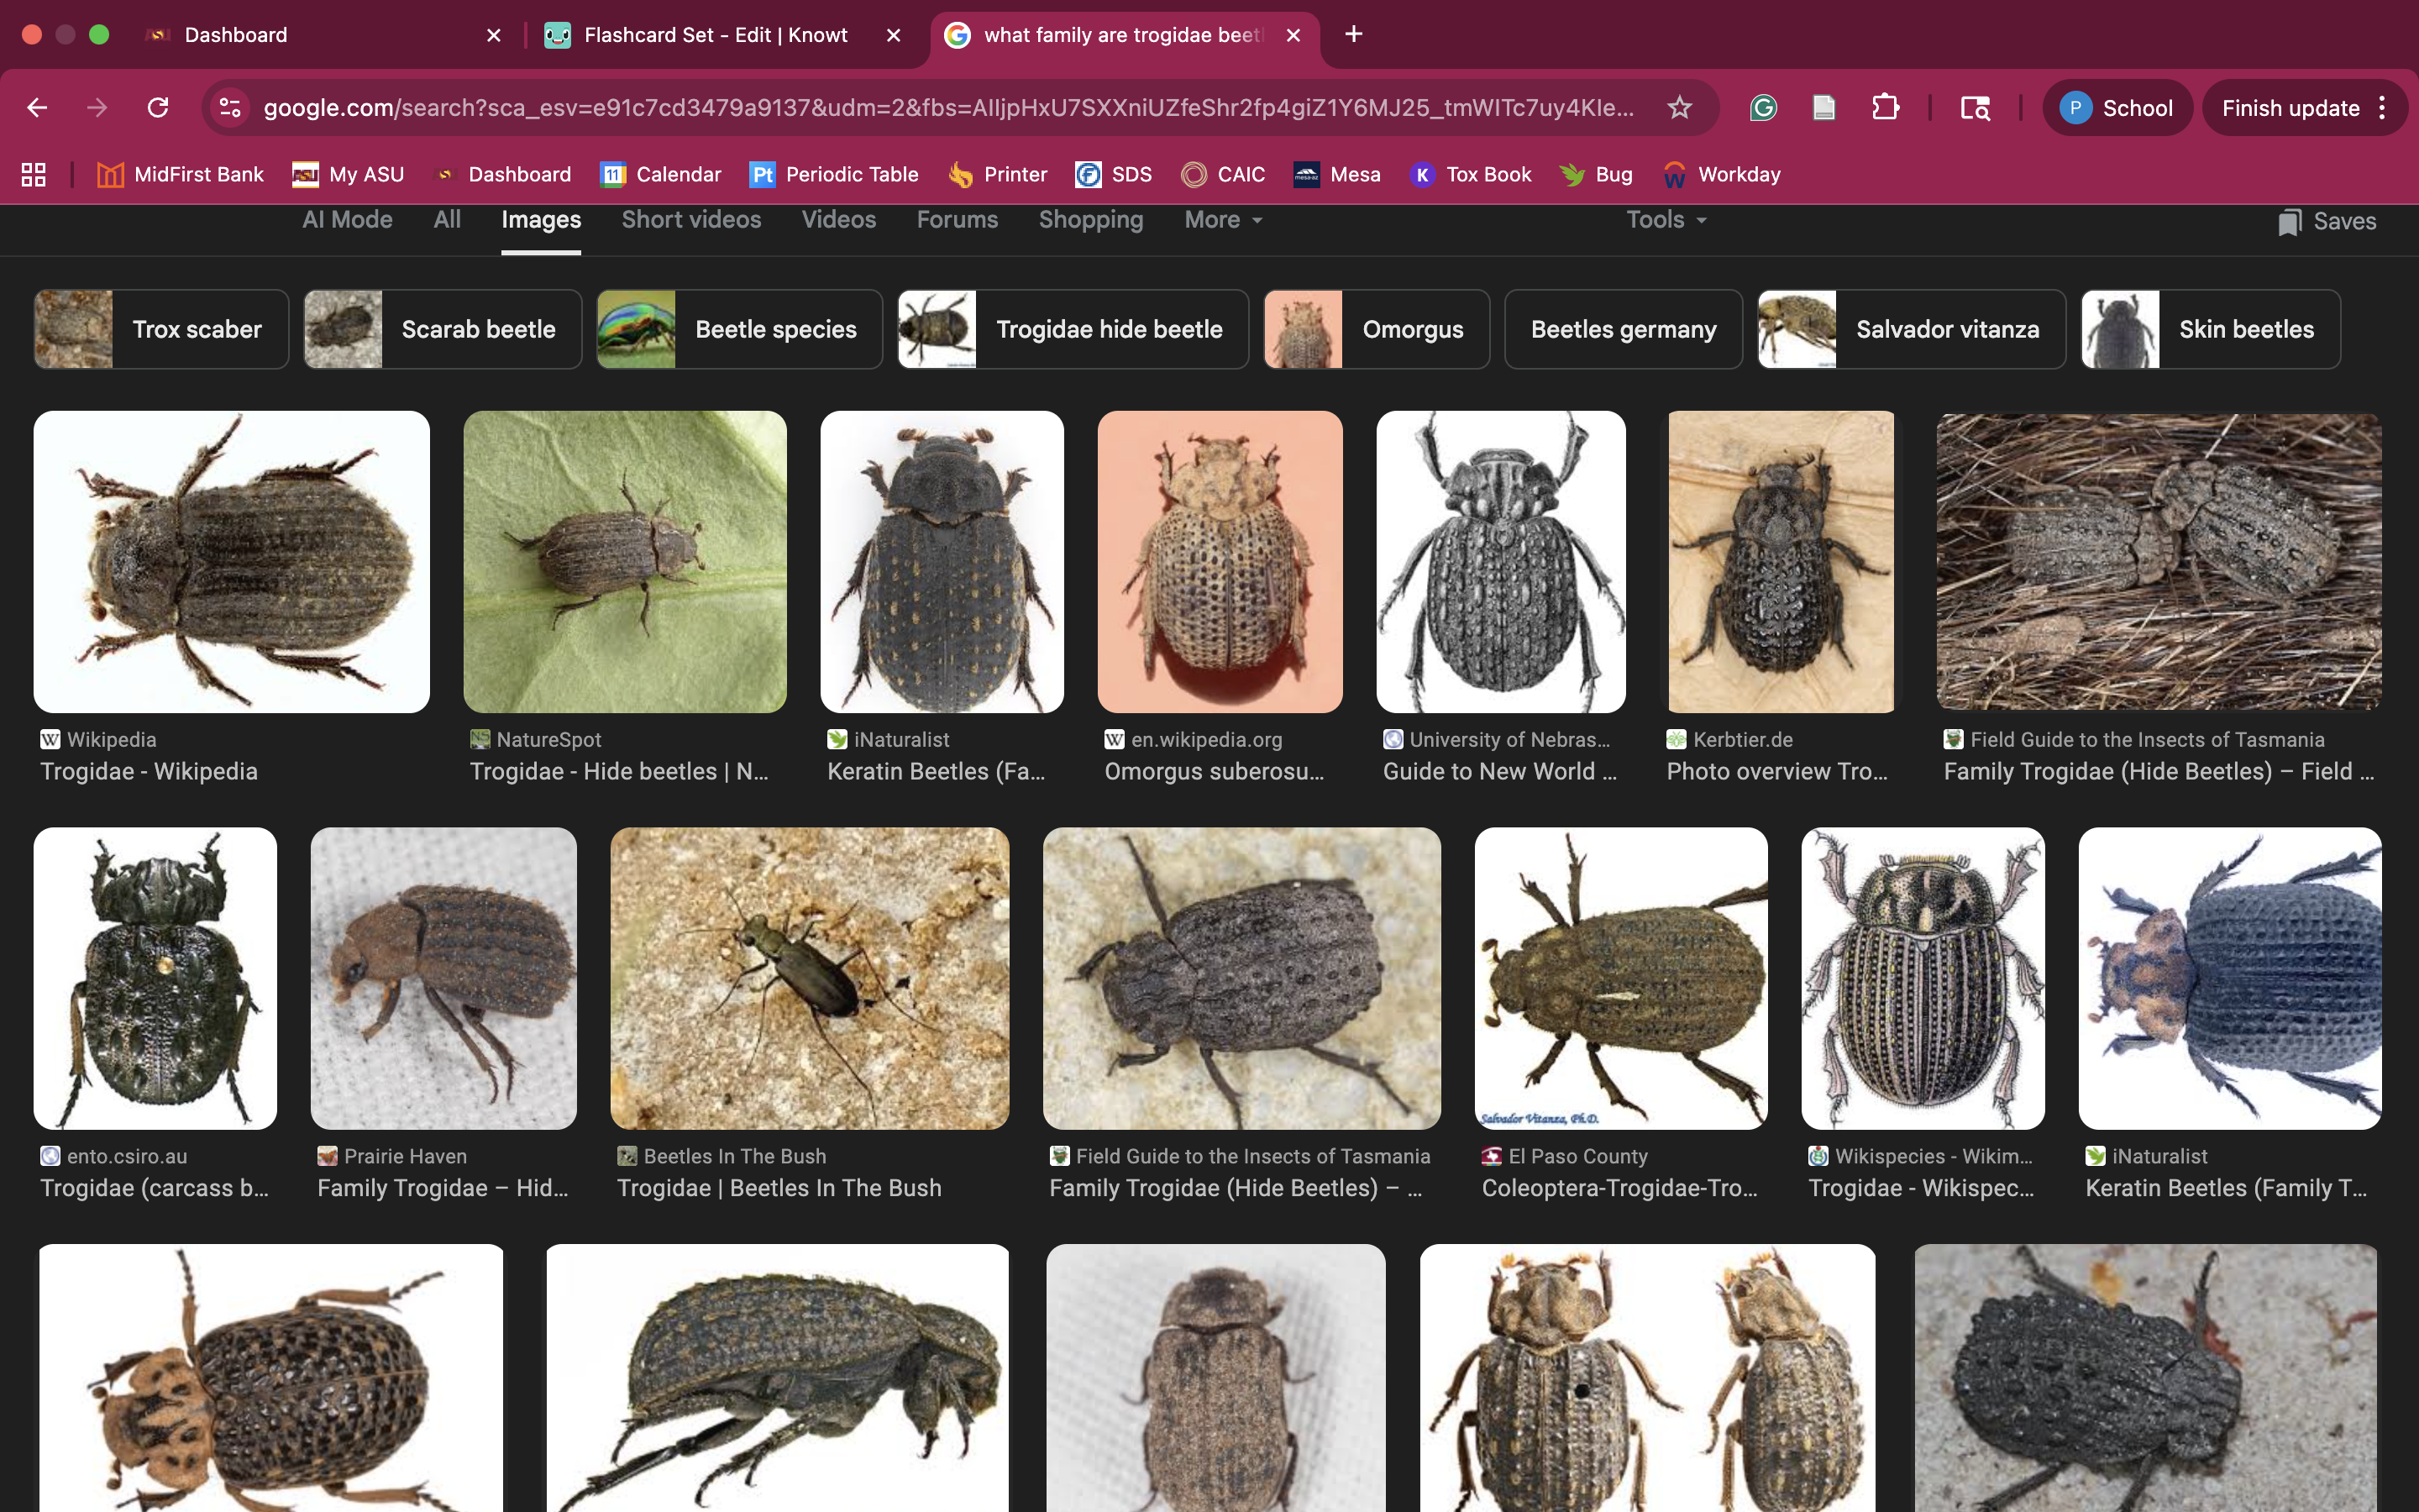Open the Grammarly extension icon
The image size is (2419, 1512).
(x=1763, y=108)
